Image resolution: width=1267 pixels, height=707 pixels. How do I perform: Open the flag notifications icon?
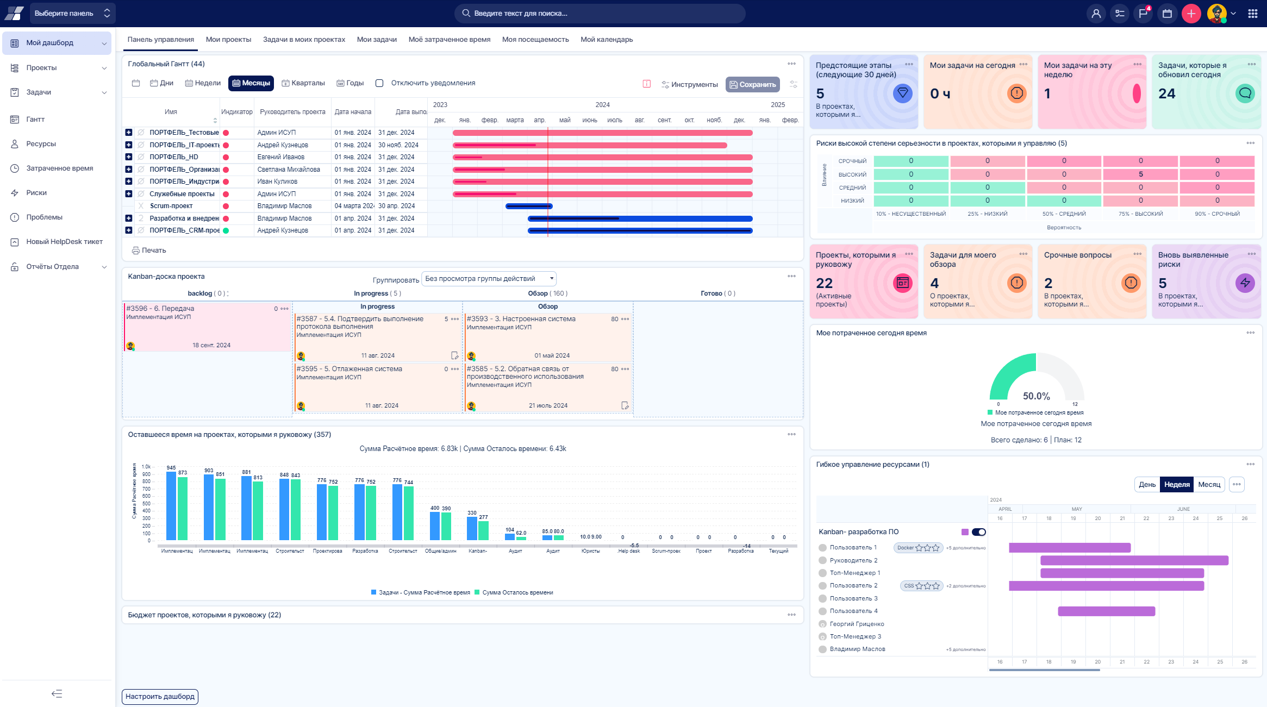1143,14
